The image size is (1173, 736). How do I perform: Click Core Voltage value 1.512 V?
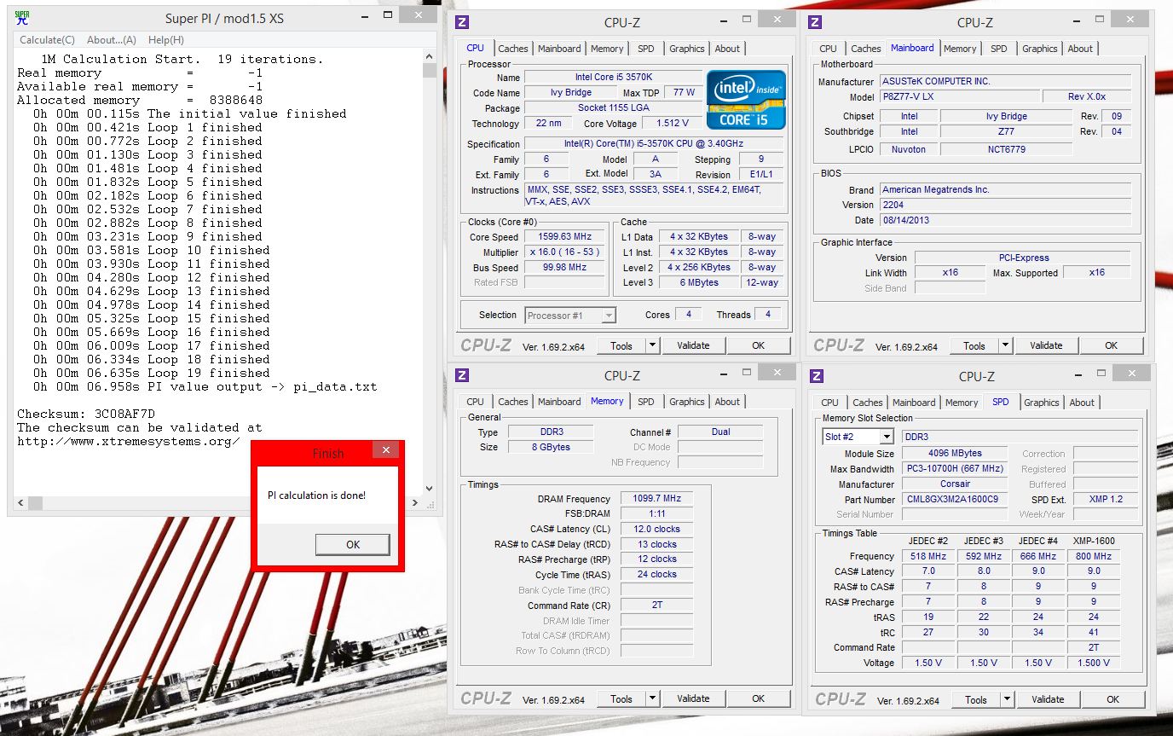click(x=673, y=124)
